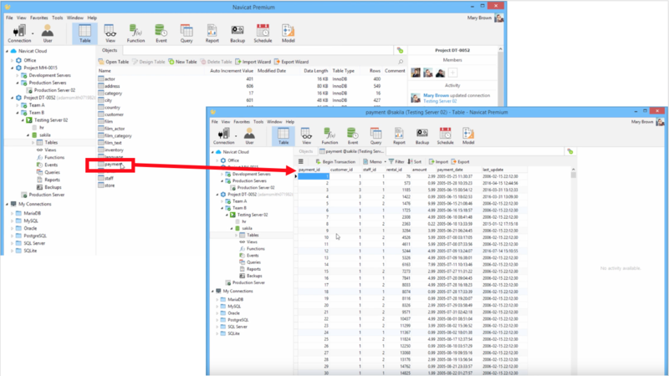Click New Table button
669x376 pixels.
click(182, 62)
